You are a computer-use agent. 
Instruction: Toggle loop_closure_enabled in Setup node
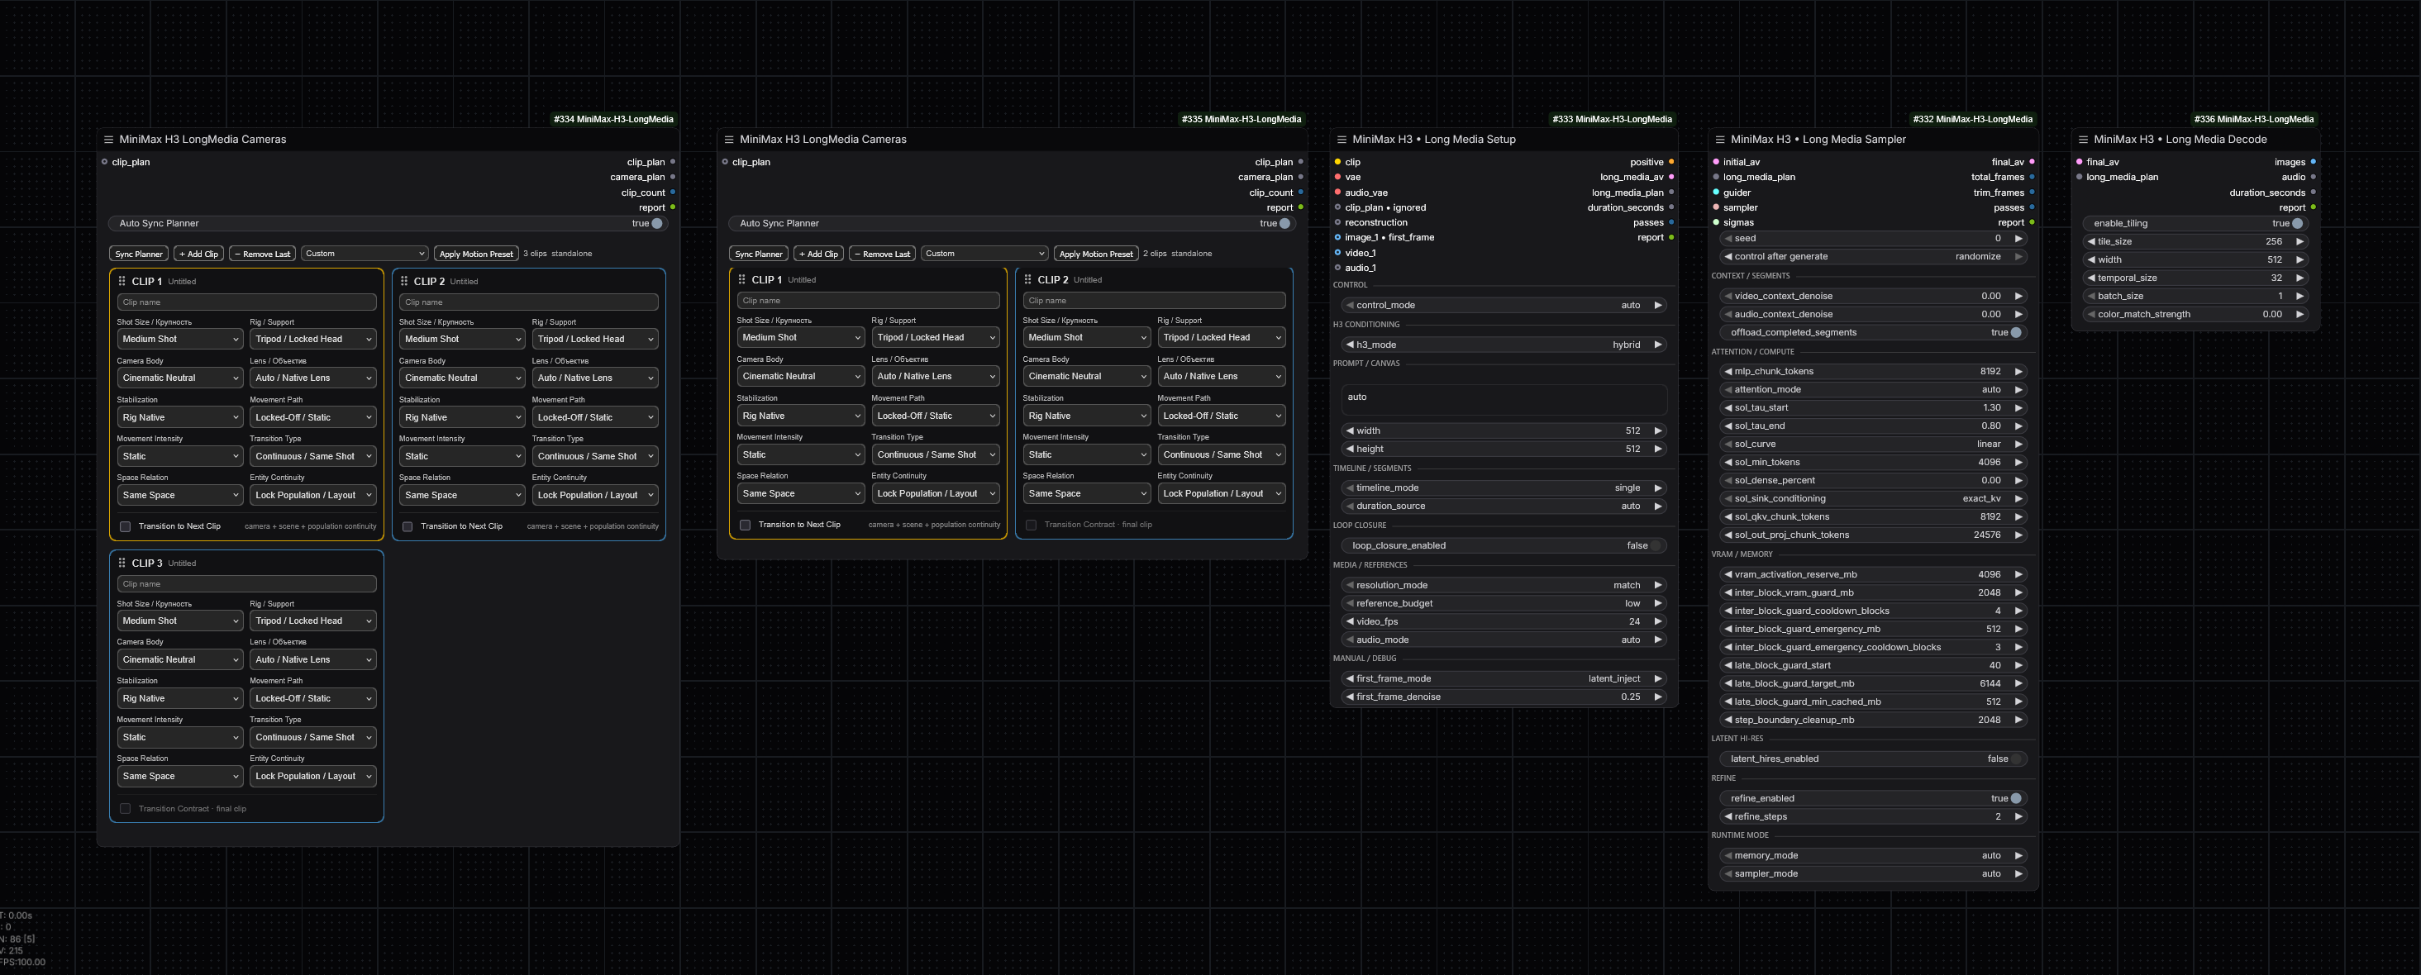pos(1504,545)
